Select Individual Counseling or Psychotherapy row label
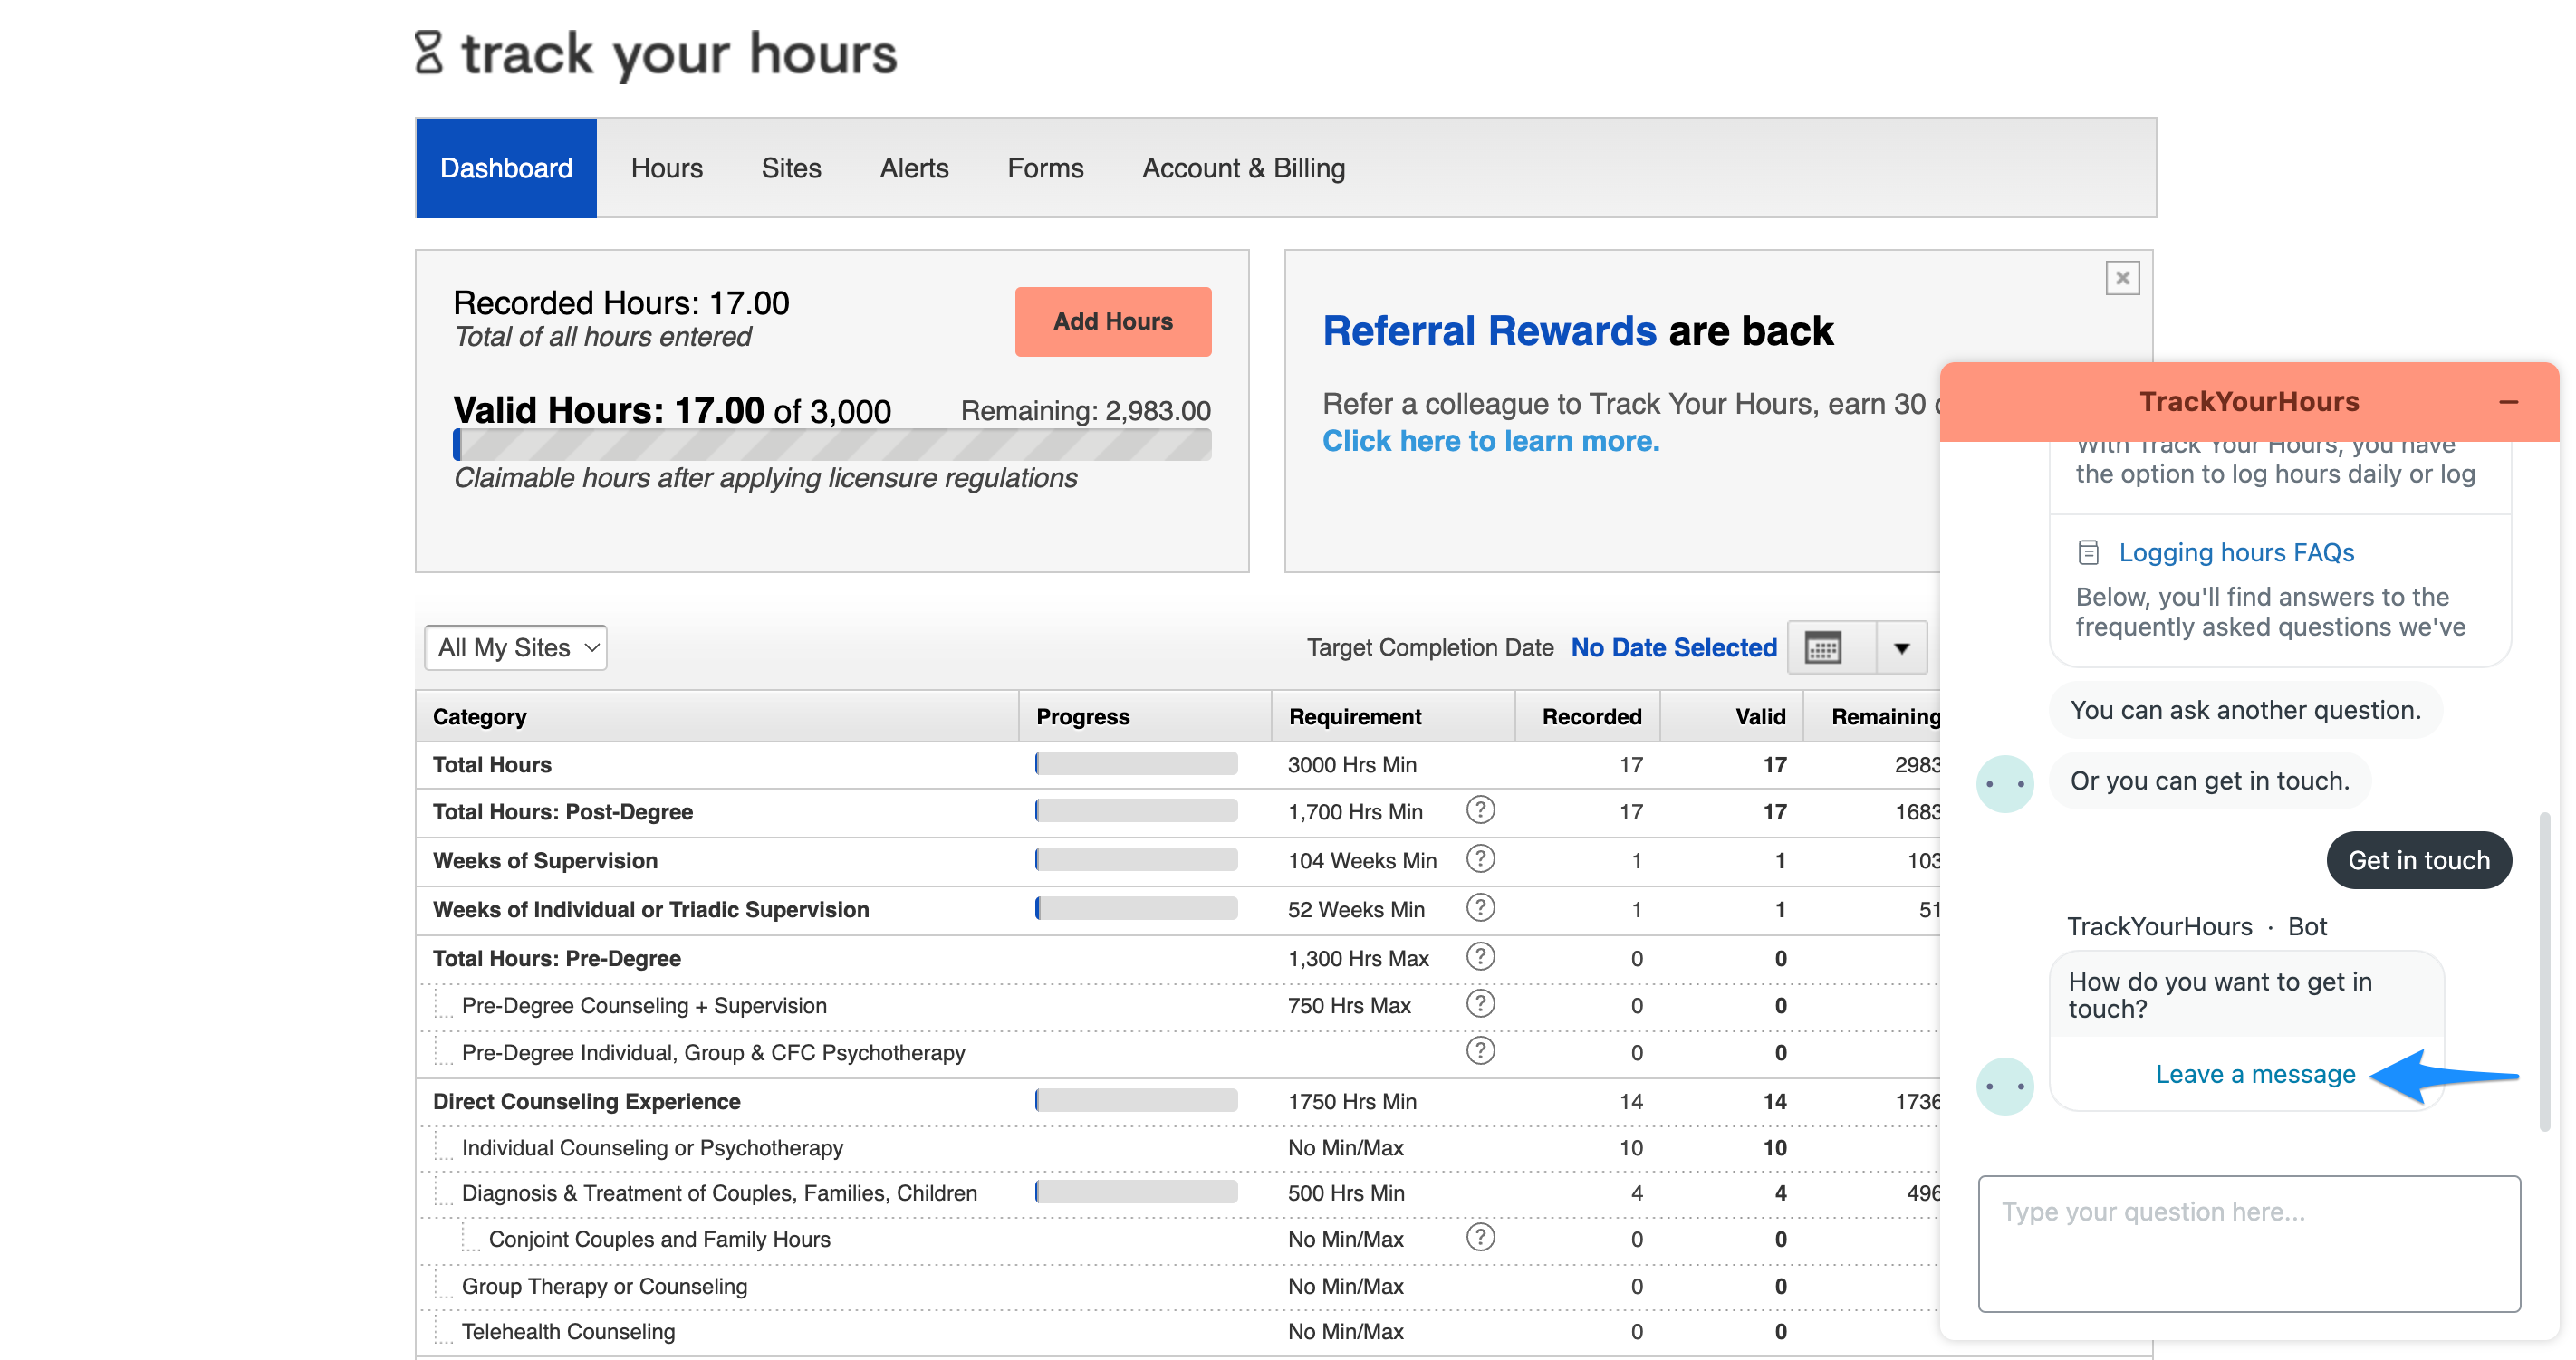 click(x=652, y=1148)
